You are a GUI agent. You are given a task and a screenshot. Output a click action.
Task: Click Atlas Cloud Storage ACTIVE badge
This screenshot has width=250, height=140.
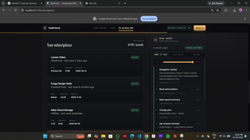click(135, 110)
